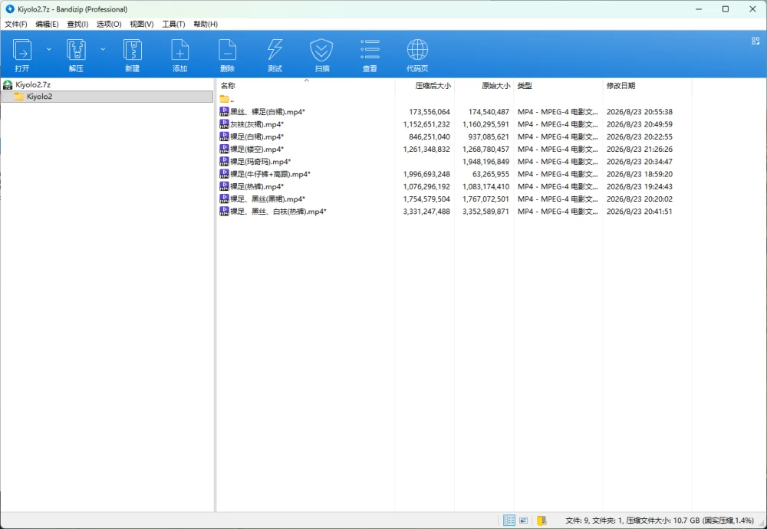Click date 2026/8/23 21:26:26
767x529 pixels.
(x=640, y=149)
